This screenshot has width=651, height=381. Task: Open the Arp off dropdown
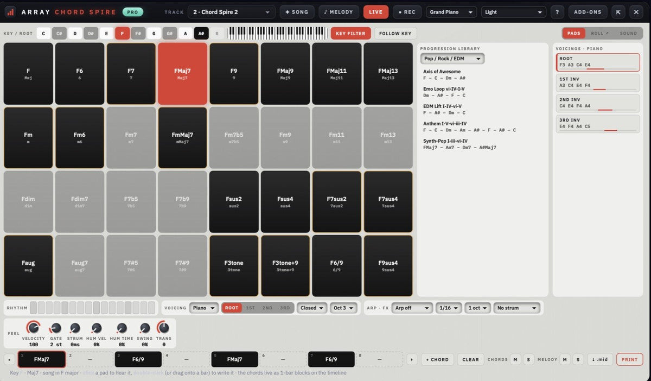[x=412, y=308]
